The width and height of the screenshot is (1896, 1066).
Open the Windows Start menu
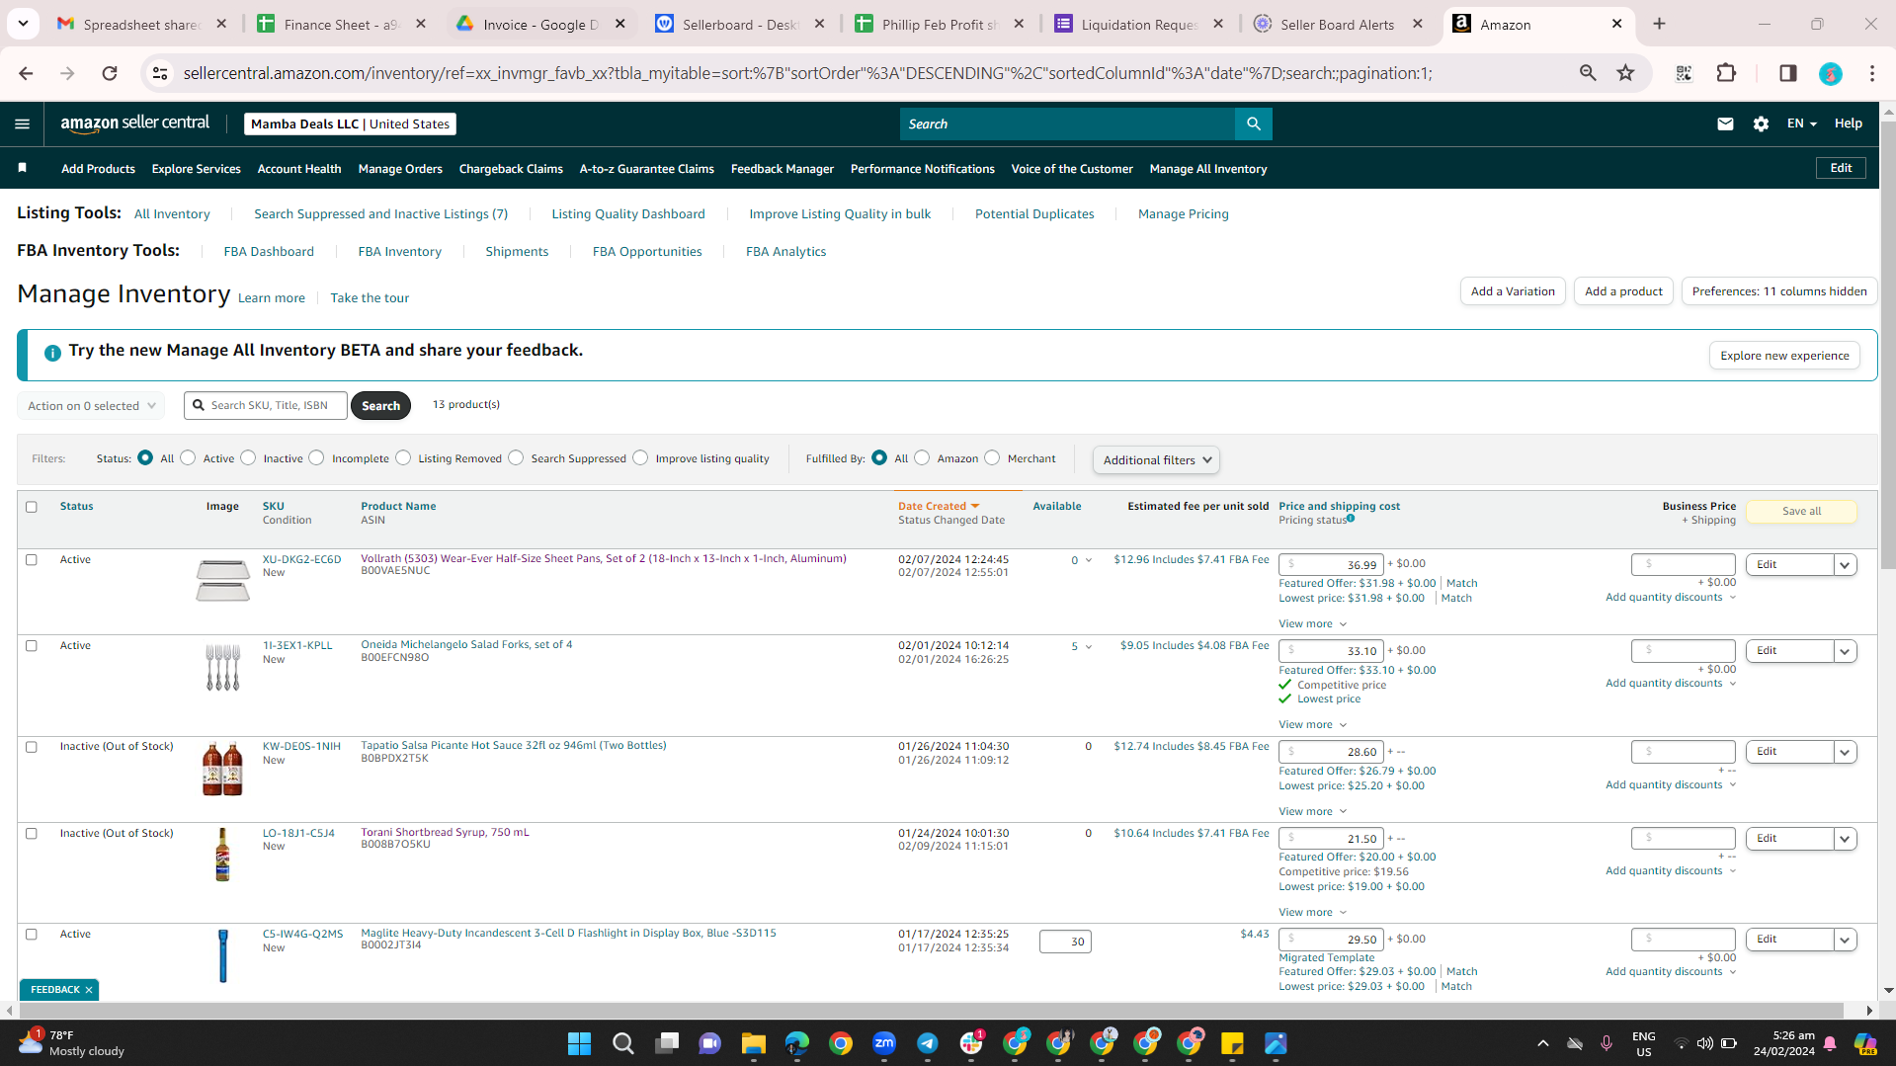[x=579, y=1043]
